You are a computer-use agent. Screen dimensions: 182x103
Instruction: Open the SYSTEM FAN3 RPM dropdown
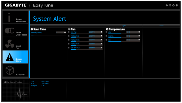(x=96, y=44)
